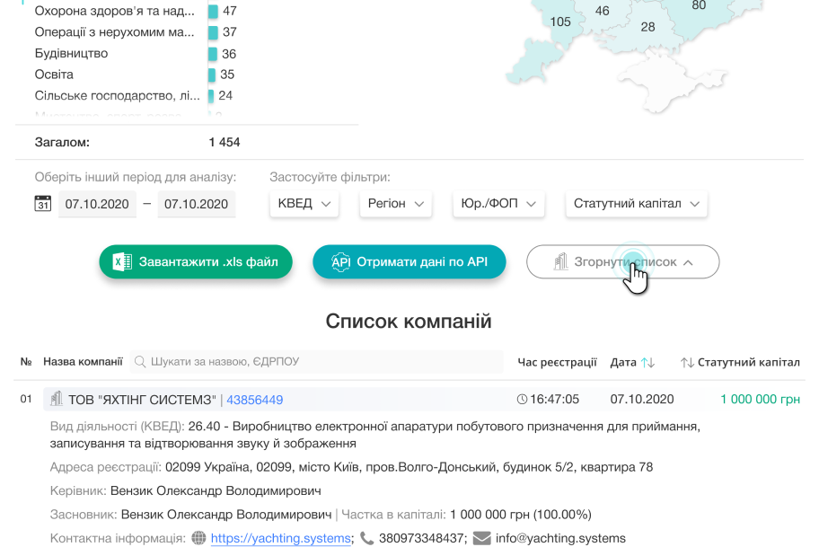Download data with Завантажити .xls файл button
This screenshot has width=819, height=547.
coord(196,261)
